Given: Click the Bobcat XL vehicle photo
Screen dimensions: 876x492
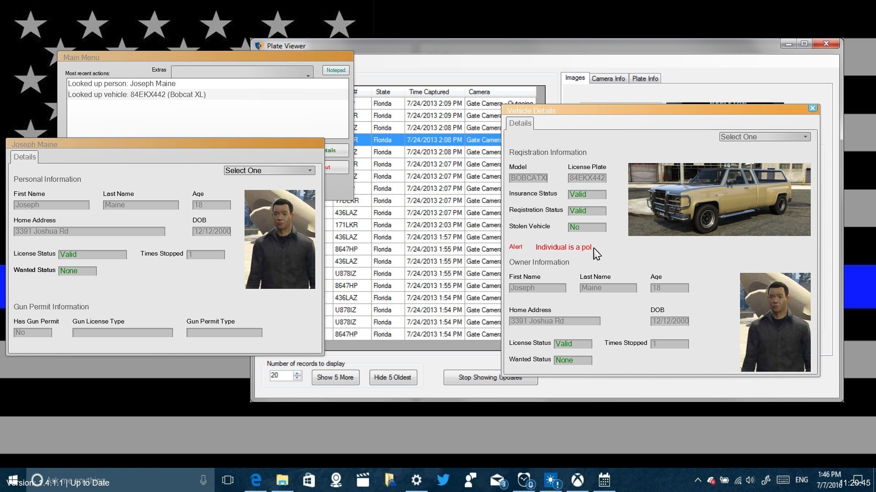Looking at the screenshot, I should (719, 200).
